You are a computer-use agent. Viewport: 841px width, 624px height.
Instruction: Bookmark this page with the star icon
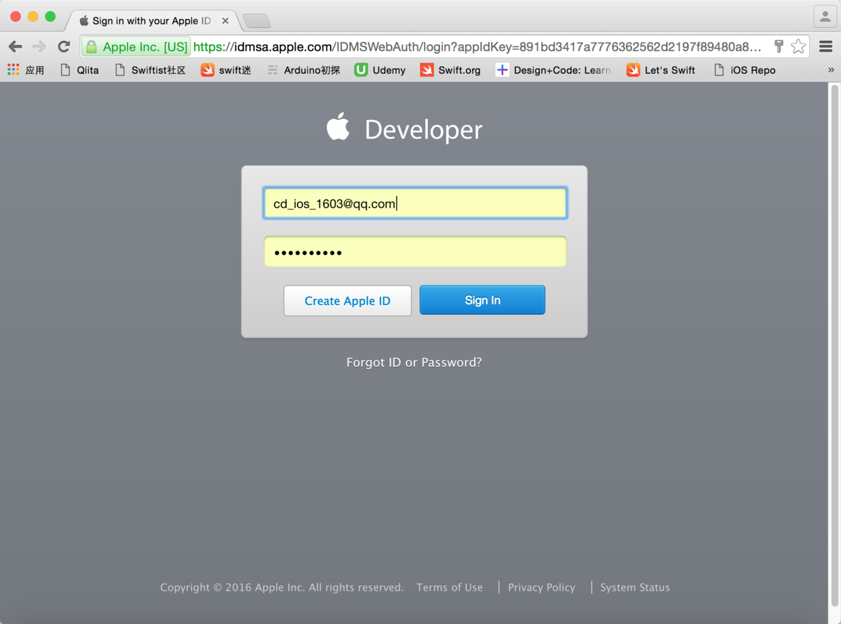tap(798, 46)
